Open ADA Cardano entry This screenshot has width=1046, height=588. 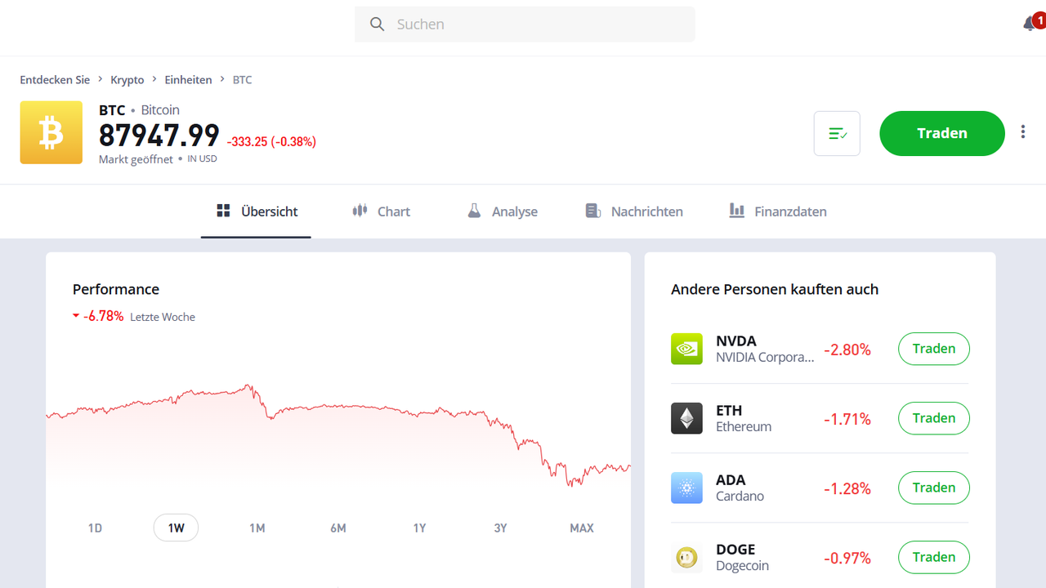(x=740, y=488)
